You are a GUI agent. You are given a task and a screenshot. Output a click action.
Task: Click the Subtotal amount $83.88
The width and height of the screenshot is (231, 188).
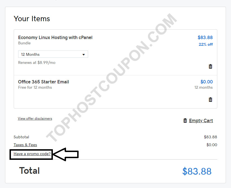210,137
